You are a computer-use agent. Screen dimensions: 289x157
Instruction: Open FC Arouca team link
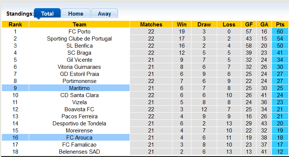[x=79, y=138]
